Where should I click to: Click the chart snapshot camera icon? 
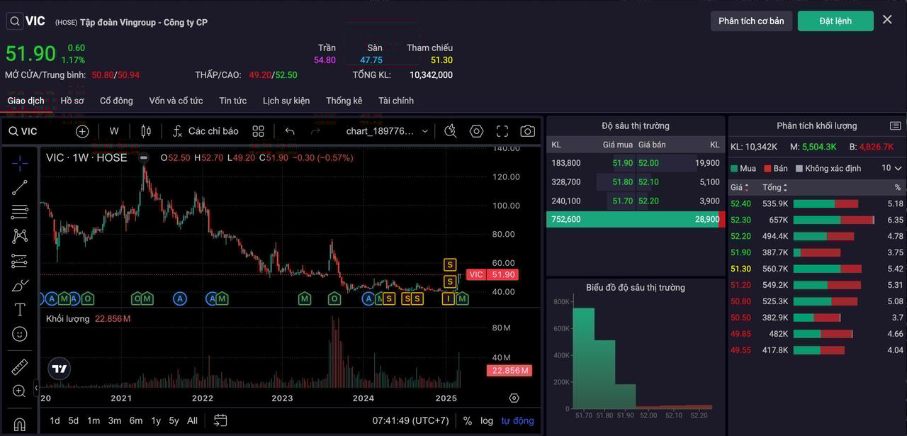[527, 131]
